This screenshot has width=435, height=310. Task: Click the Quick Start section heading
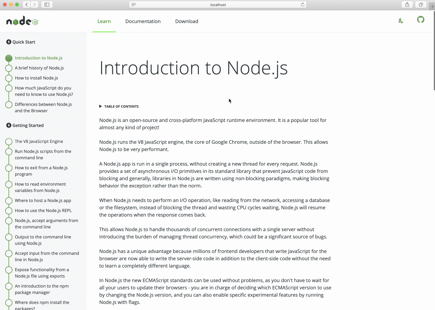pos(24,42)
